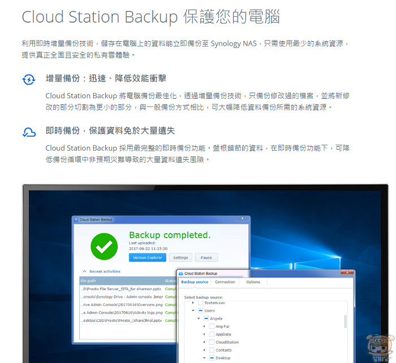Screen dimensions: 396x363
Task: Close the Backup source settings window
Action: pos(347,272)
